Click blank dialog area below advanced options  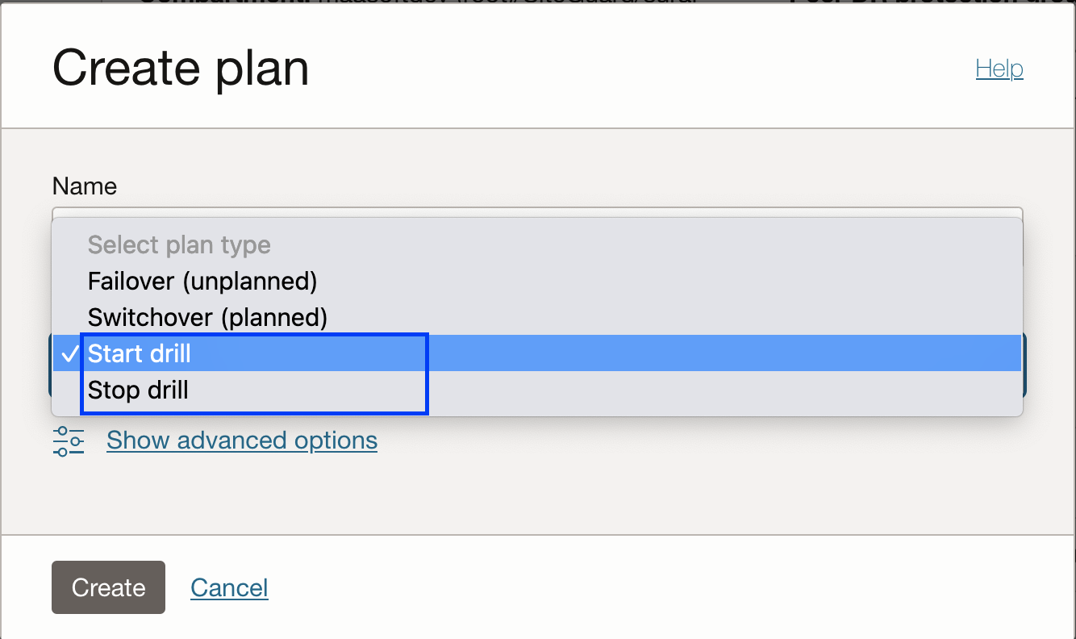coord(537,494)
